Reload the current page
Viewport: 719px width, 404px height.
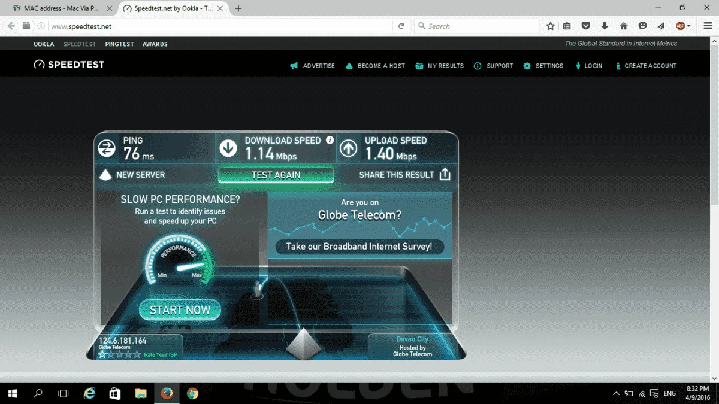pyautogui.click(x=401, y=26)
